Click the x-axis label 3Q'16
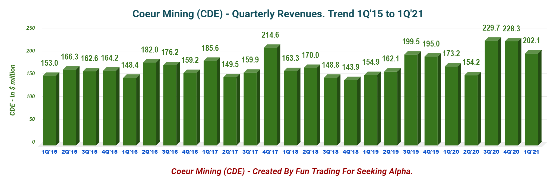 tap(170, 152)
